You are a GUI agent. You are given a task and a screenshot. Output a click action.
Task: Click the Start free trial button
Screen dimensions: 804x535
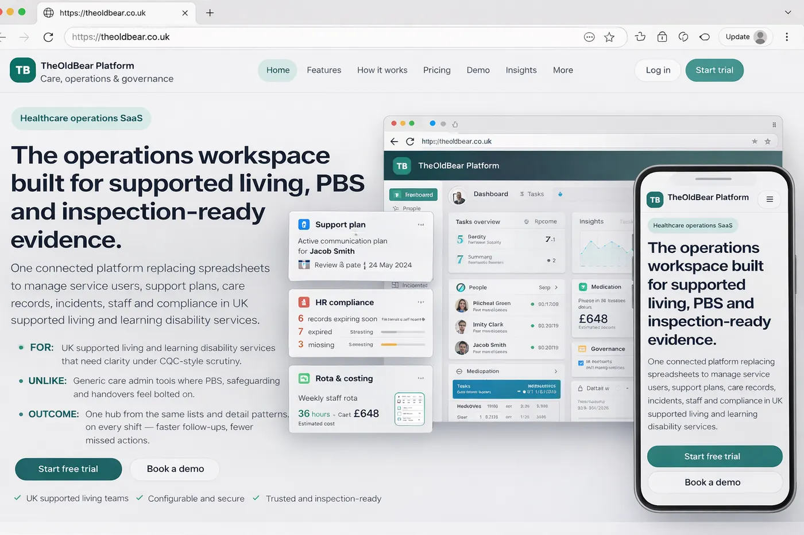coord(68,468)
